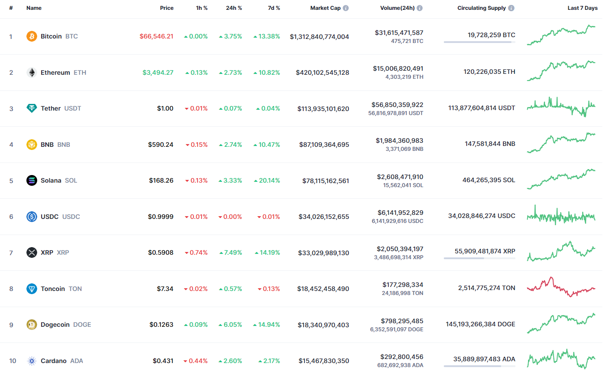Click the Bitcoin logo icon
The height and width of the screenshot is (372, 614).
coord(31,36)
